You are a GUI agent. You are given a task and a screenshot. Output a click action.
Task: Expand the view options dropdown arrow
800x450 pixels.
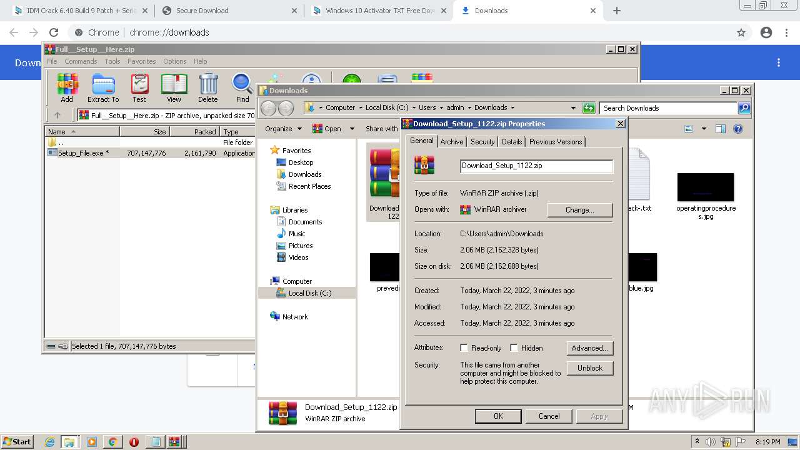coord(704,129)
